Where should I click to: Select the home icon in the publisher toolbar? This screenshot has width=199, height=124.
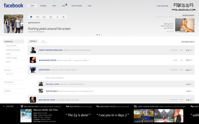31,17
